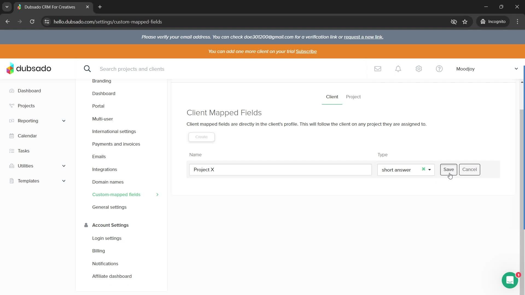Open a new browser tab

100,7
